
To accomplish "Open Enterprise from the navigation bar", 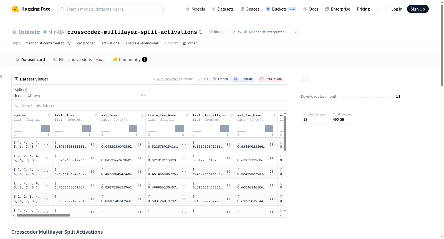I will (337, 9).
